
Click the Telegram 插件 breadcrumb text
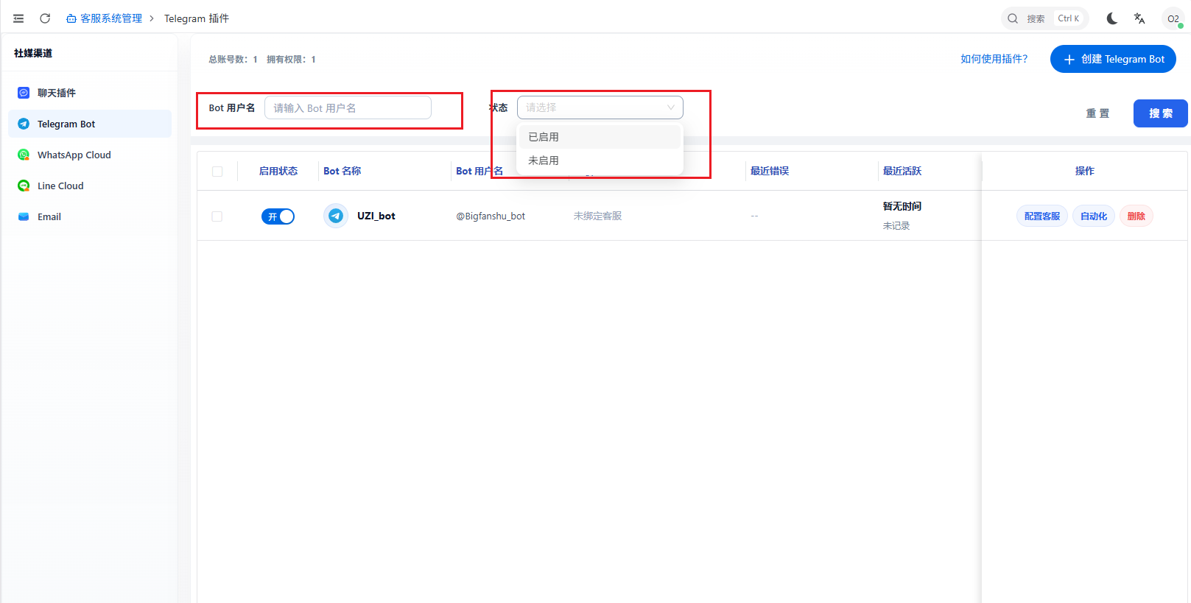tap(197, 18)
